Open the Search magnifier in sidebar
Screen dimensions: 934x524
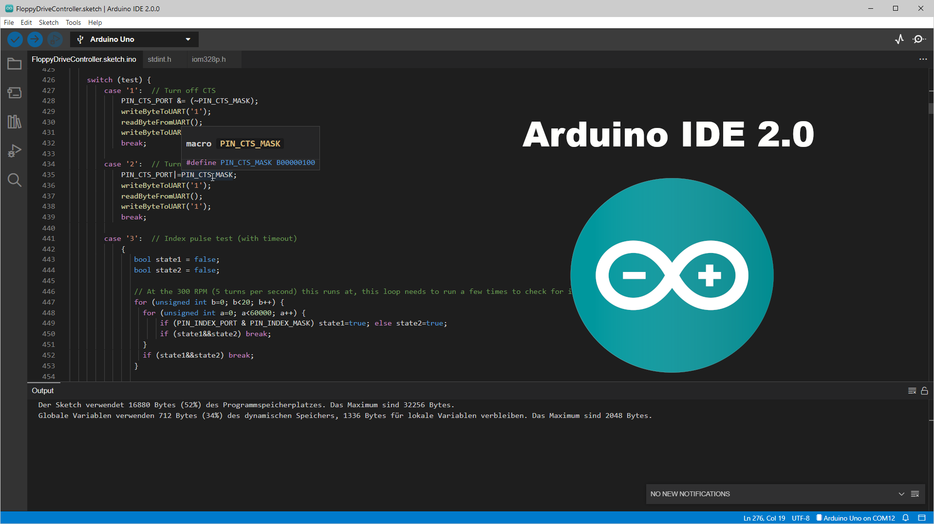click(x=14, y=180)
